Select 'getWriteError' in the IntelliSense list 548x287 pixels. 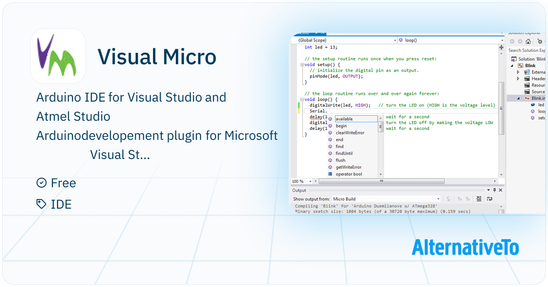[x=348, y=167]
